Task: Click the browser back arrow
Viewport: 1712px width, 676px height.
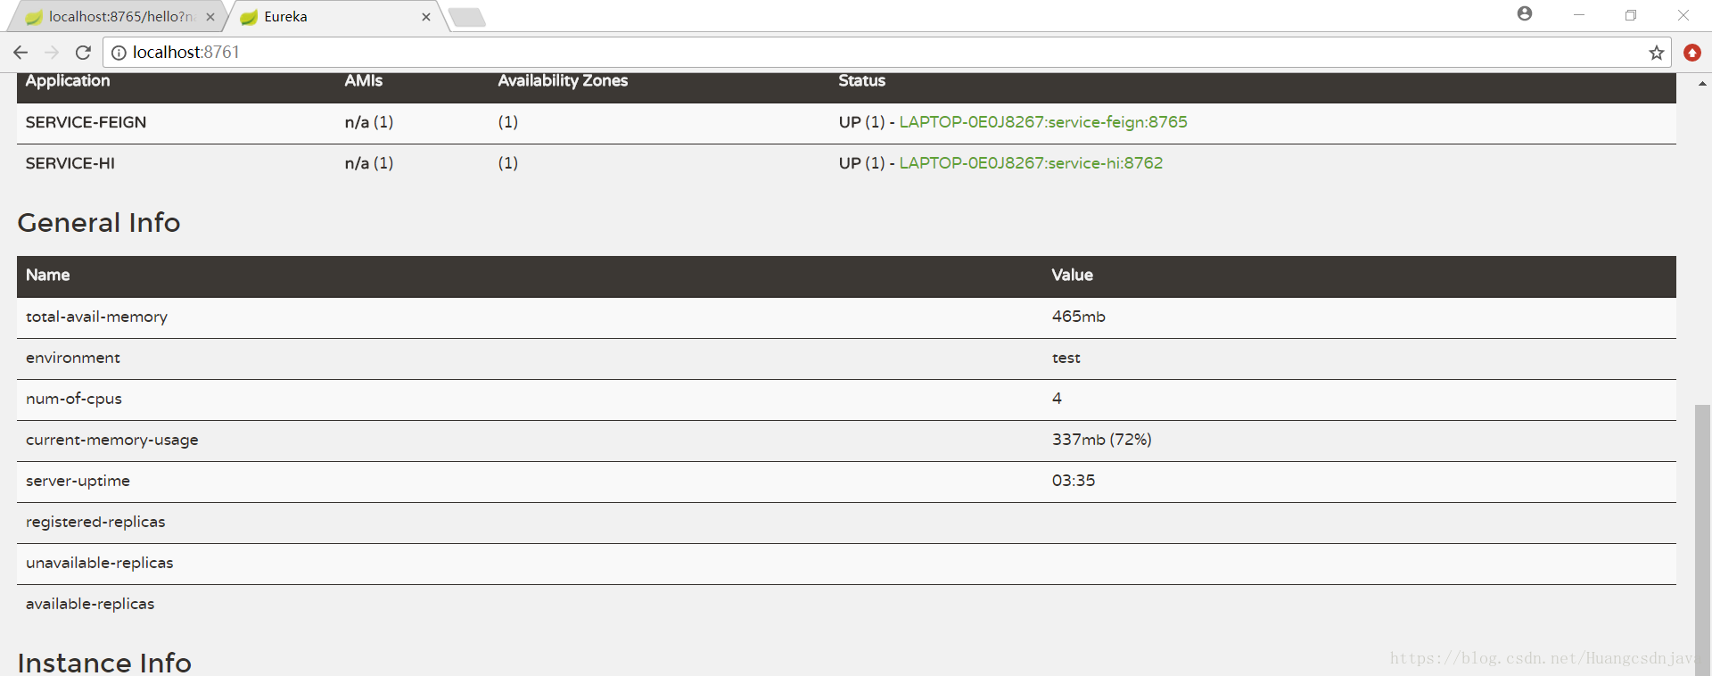Action: [21, 53]
